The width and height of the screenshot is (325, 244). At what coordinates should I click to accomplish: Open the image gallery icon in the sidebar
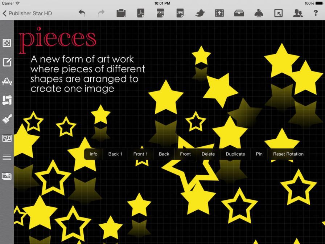[x=7, y=176]
